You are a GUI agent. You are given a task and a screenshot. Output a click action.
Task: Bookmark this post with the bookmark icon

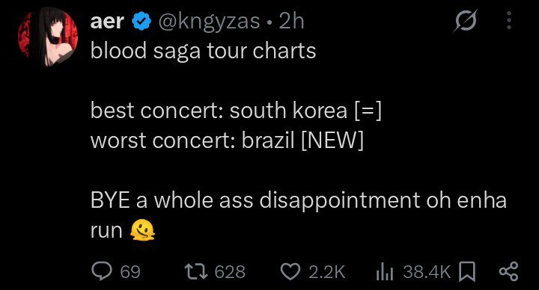point(467,271)
